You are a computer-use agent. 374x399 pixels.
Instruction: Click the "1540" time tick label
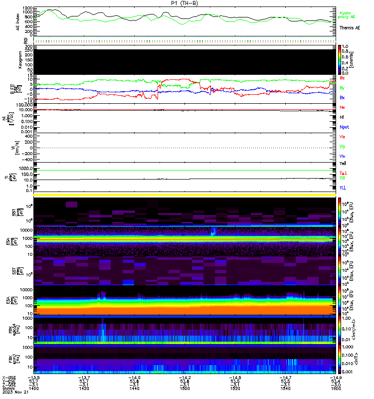285,389
